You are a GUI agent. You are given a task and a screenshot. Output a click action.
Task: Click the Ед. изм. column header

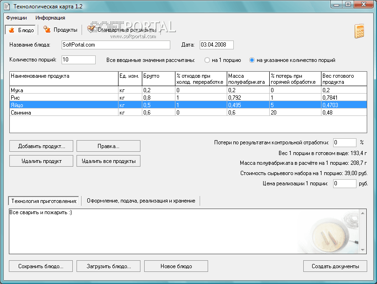point(130,79)
